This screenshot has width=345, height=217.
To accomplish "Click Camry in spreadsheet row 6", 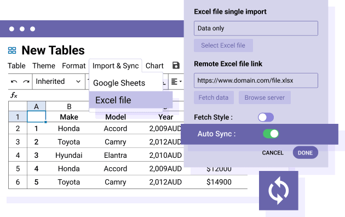I will pyautogui.click(x=116, y=182).
